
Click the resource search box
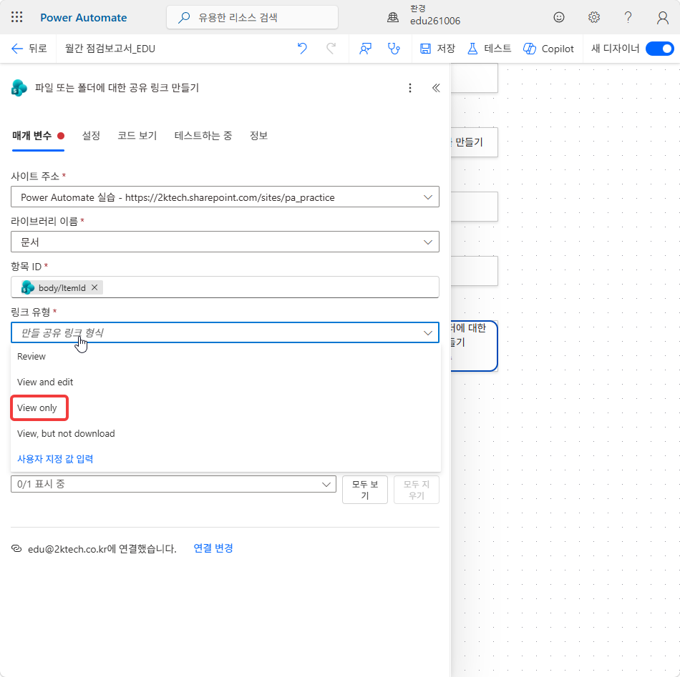(252, 17)
